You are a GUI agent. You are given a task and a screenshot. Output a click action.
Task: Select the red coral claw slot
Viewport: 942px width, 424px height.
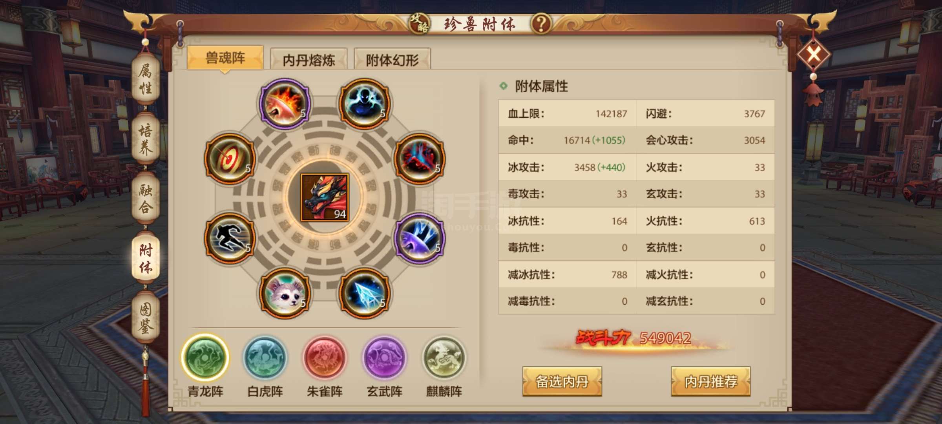[419, 159]
